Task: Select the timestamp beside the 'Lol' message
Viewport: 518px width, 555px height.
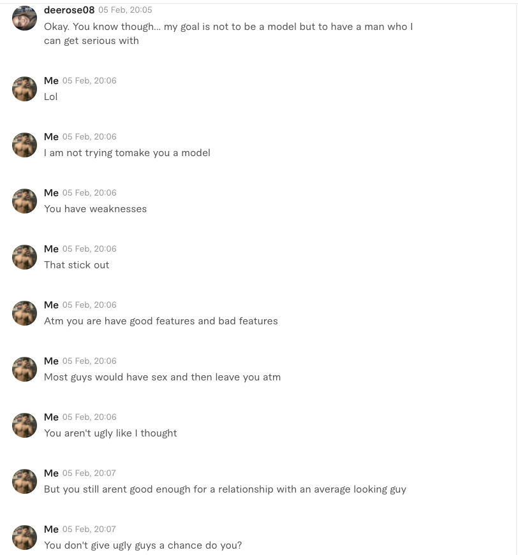Action: click(x=89, y=80)
